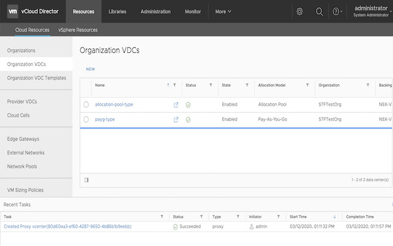
Task: Filter the Type column in Recent Tasks
Action: click(238, 216)
